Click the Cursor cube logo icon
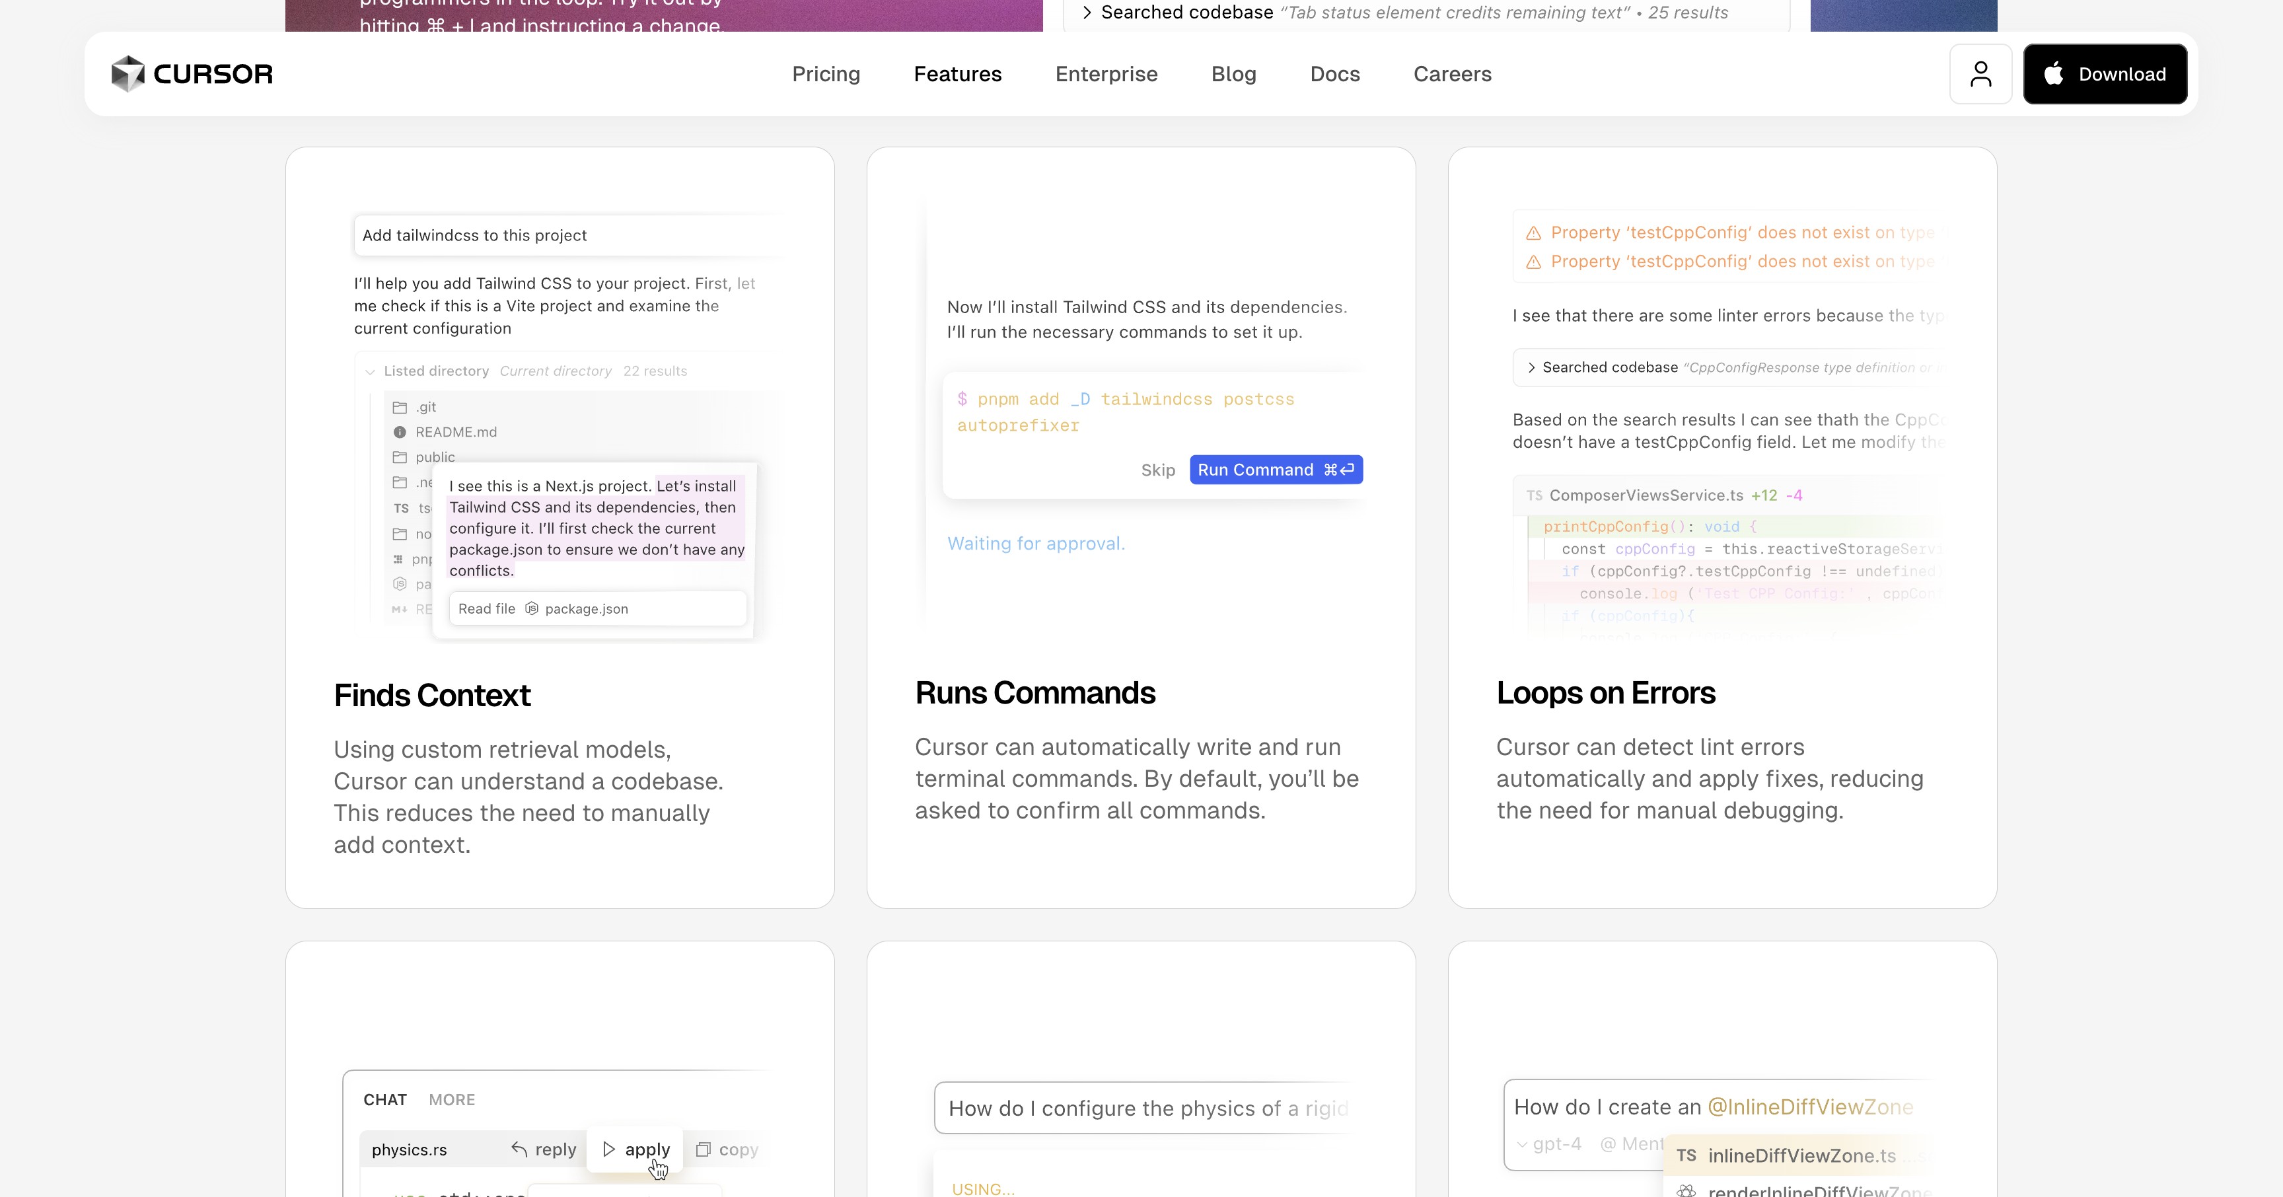Image resolution: width=2283 pixels, height=1197 pixels. (127, 73)
